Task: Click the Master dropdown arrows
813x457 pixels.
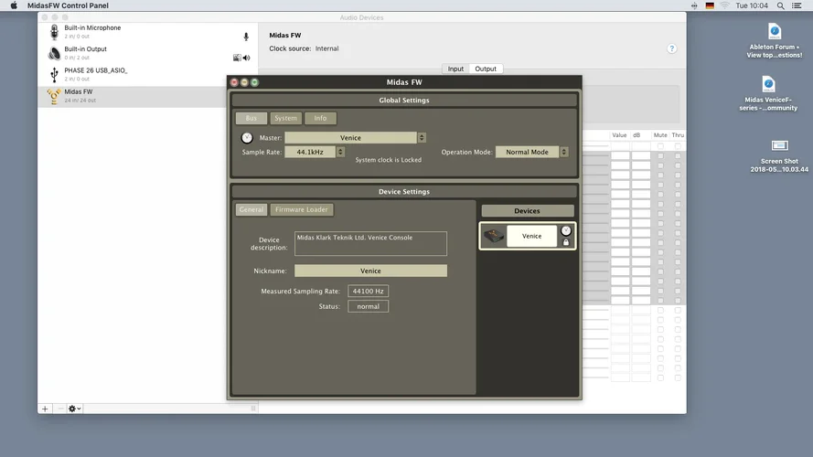Action: 422,138
